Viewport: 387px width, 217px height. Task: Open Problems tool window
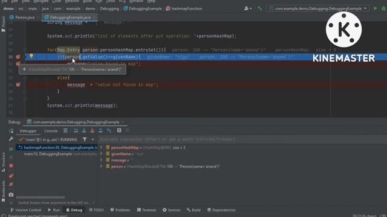[120, 210]
